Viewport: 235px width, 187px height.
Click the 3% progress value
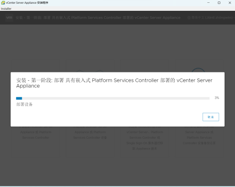(217, 98)
